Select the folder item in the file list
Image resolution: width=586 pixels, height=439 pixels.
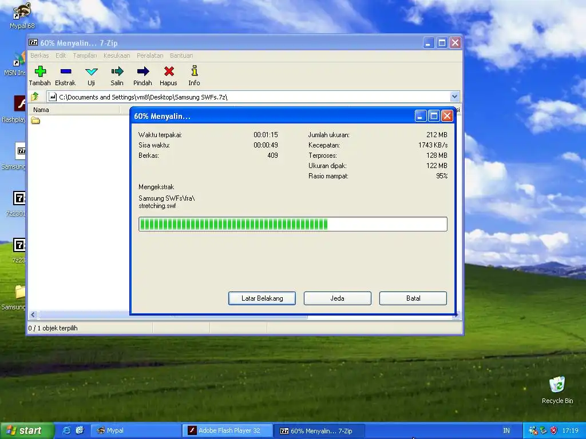[x=35, y=120]
